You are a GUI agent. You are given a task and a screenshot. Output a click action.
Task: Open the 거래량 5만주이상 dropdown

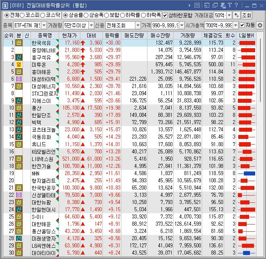click(x=91, y=25)
